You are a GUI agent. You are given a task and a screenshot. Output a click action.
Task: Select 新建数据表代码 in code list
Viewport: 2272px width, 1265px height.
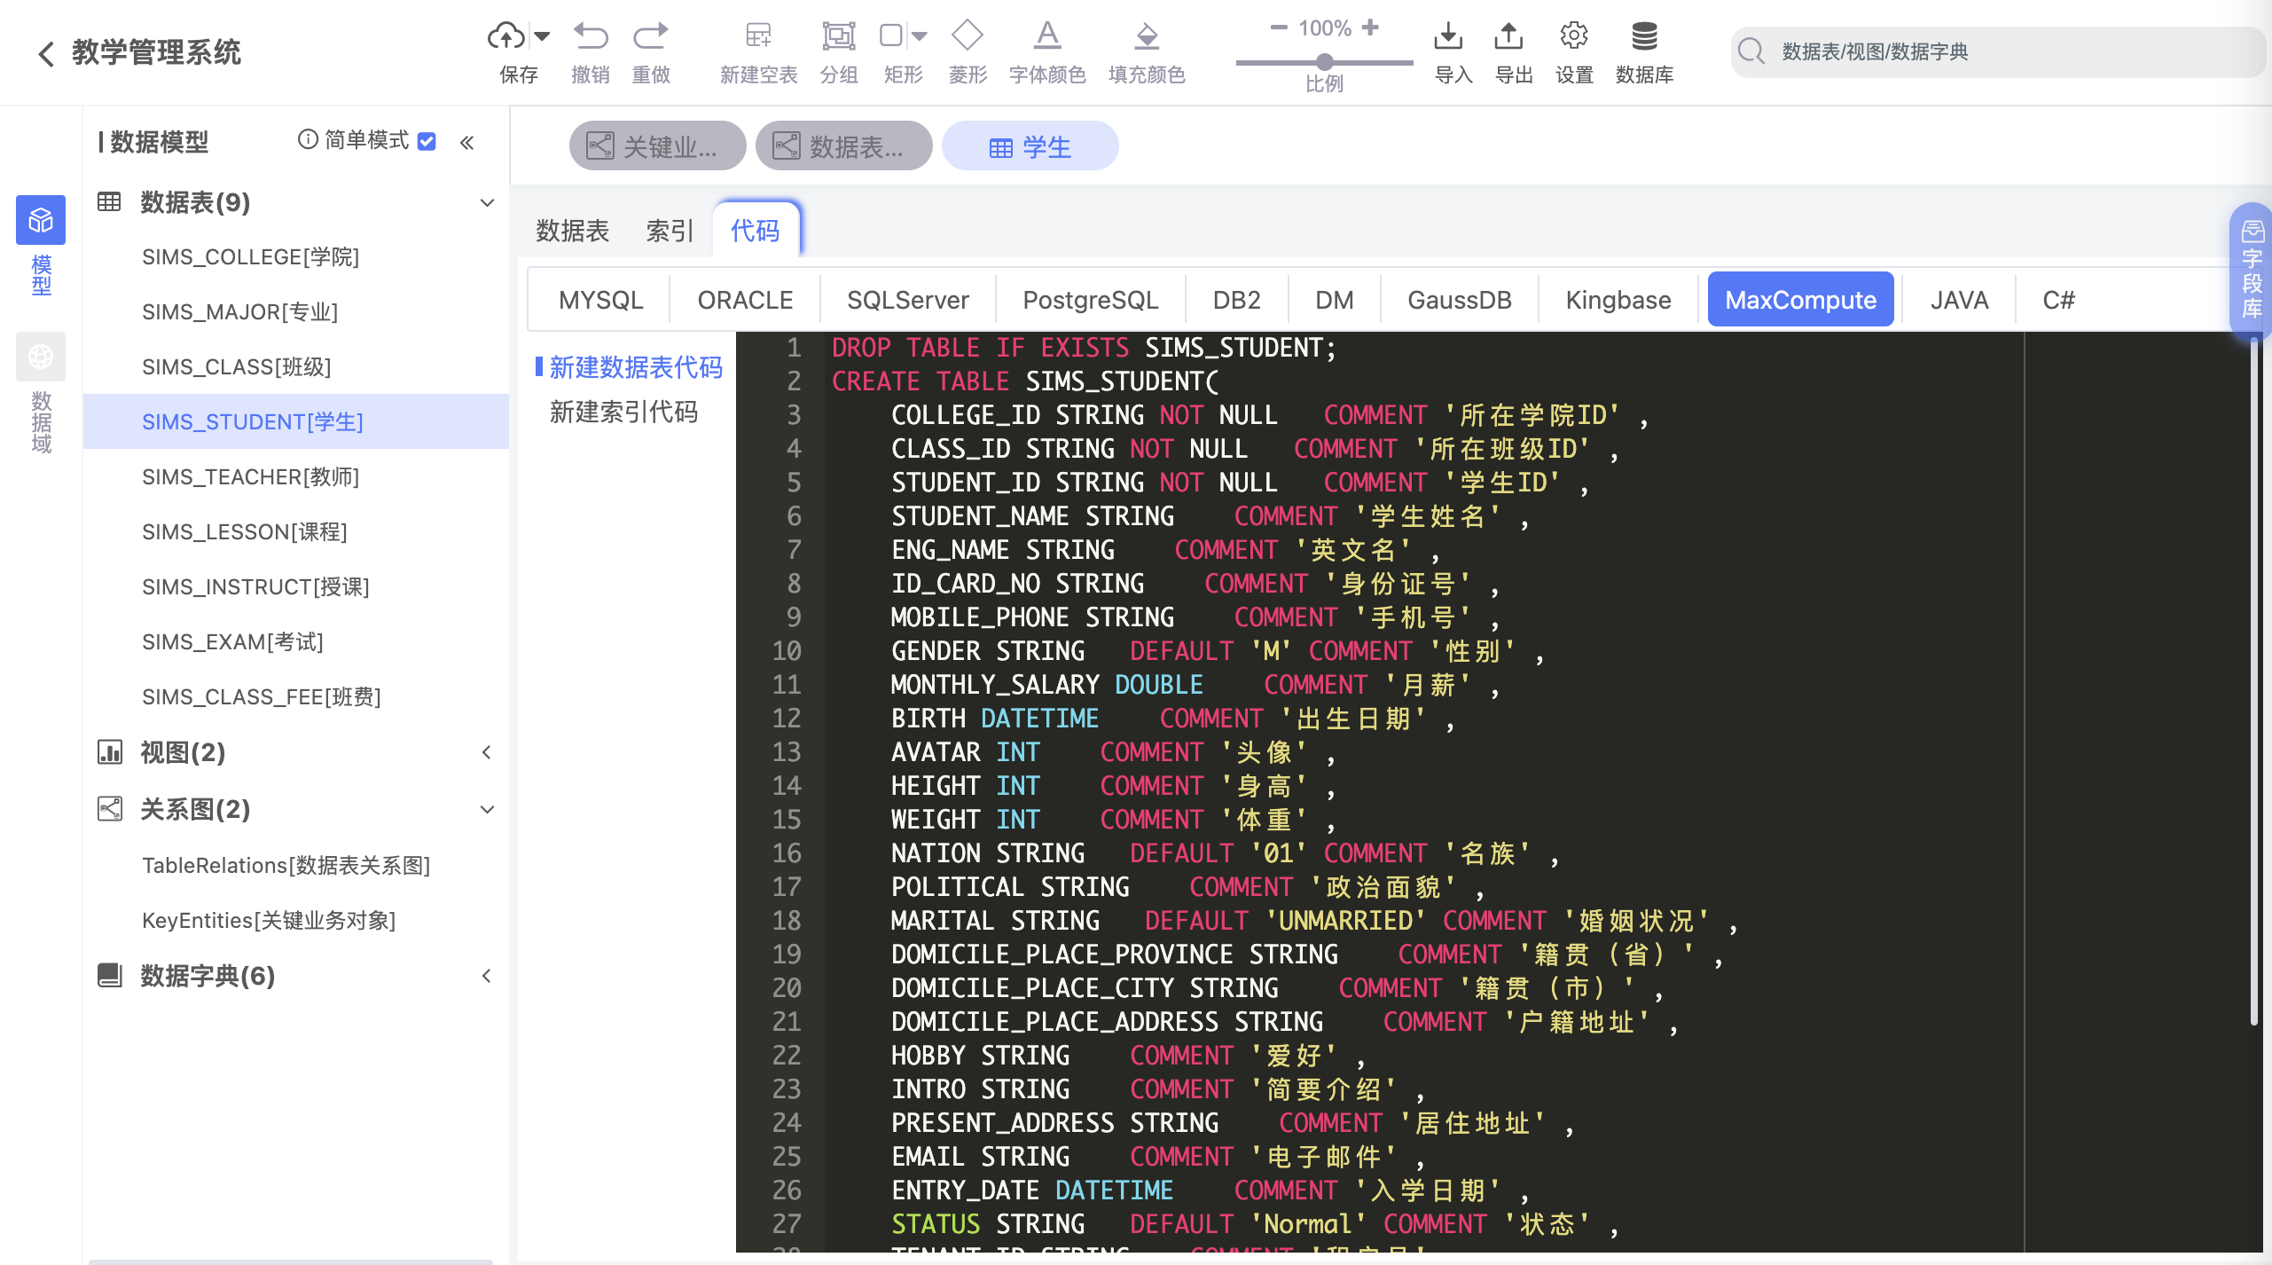click(636, 367)
